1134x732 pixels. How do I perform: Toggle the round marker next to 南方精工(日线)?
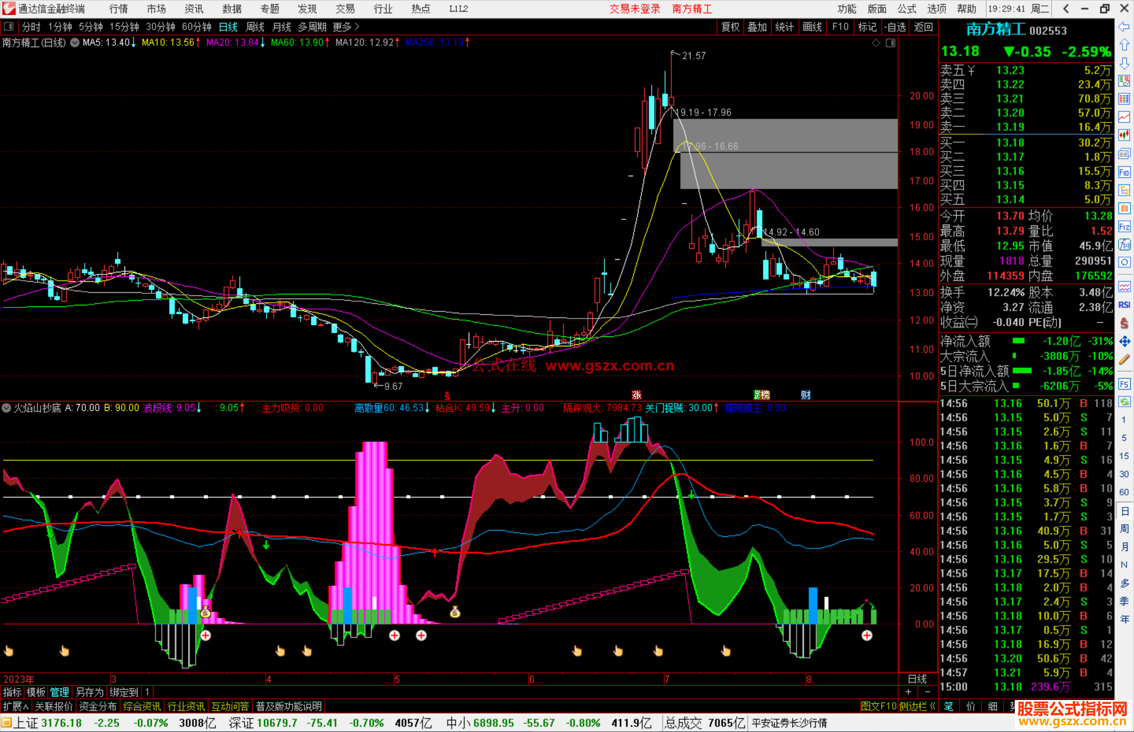75,43
